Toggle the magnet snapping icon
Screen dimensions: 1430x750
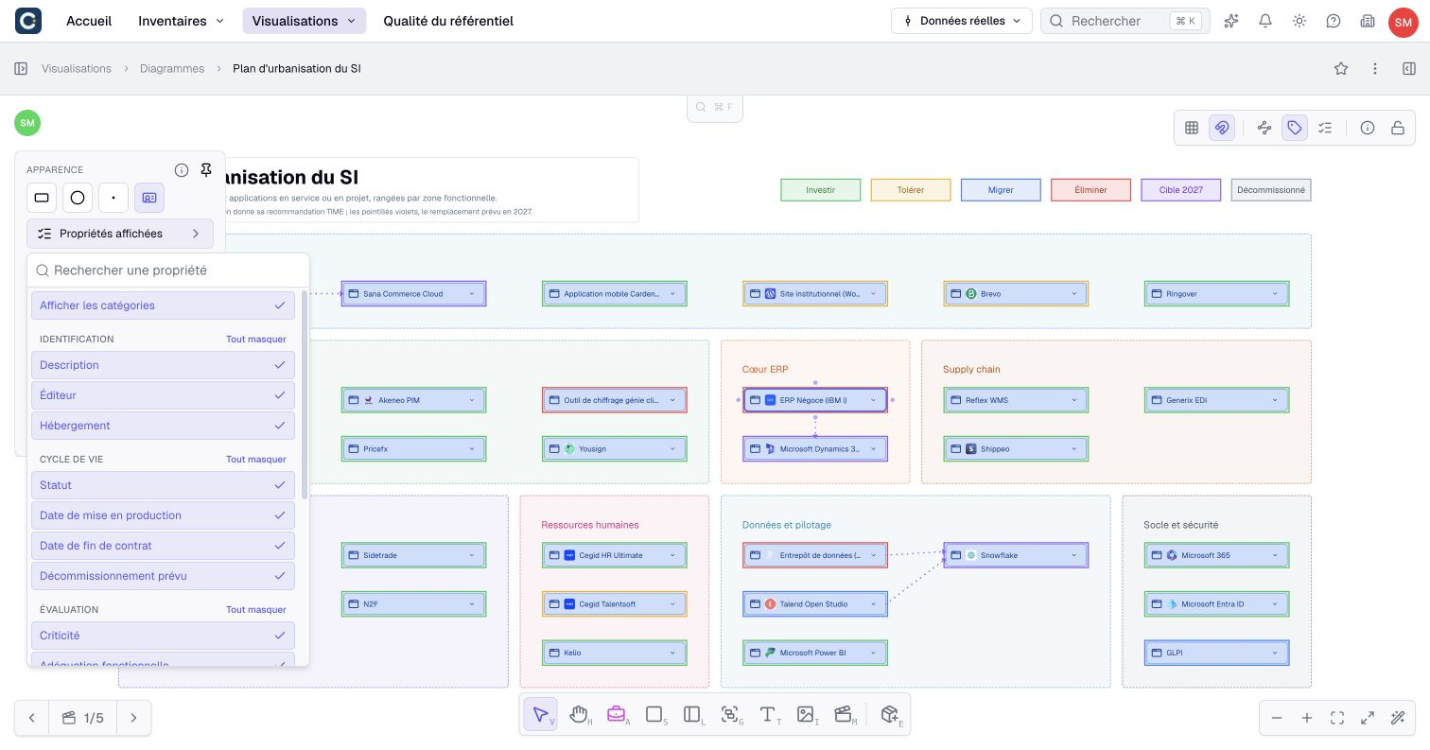click(1222, 128)
